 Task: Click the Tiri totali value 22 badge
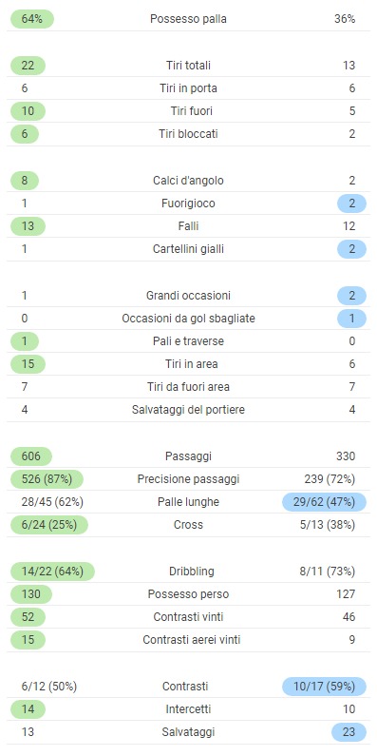point(28,66)
